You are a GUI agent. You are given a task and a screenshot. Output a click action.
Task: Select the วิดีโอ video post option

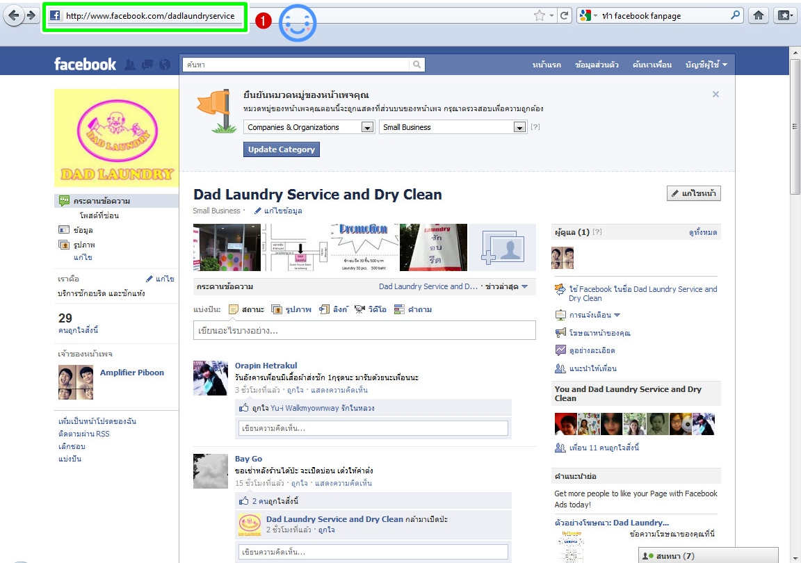click(x=371, y=309)
